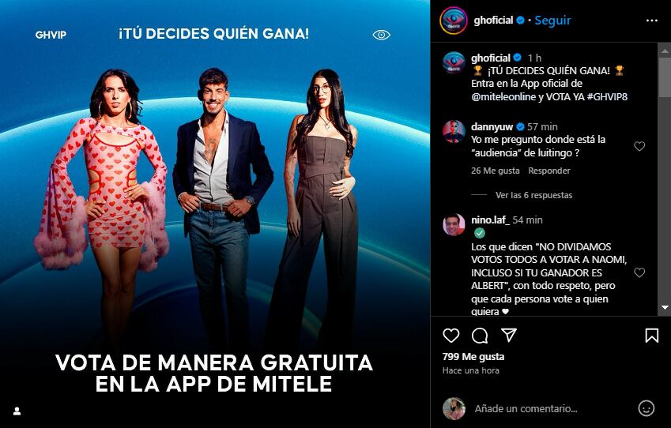Open the three-dots more options menu
The width and height of the screenshot is (671, 428).
tap(652, 21)
